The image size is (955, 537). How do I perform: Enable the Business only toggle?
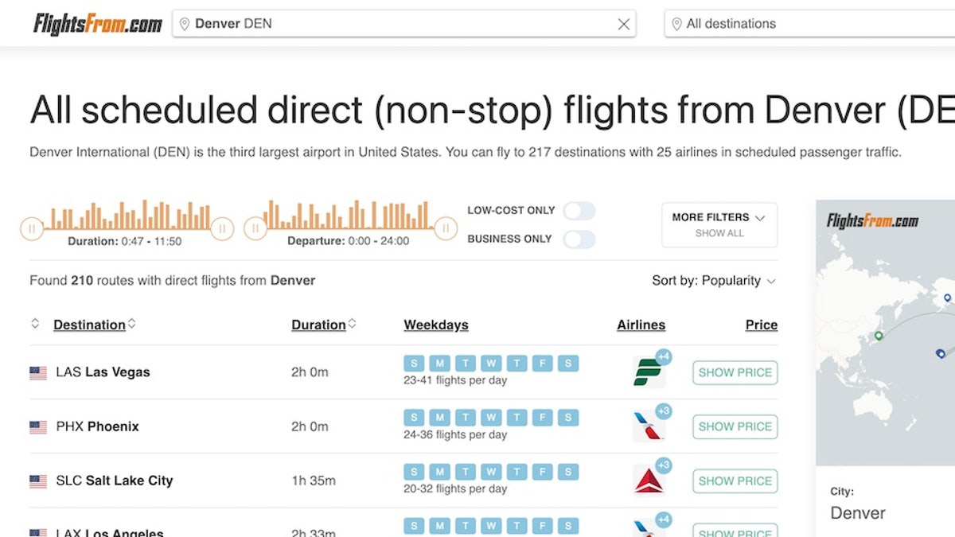click(579, 239)
